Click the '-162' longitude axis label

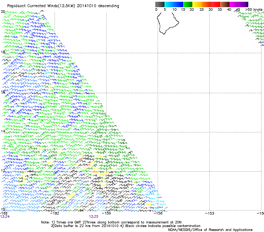click(55, 213)
